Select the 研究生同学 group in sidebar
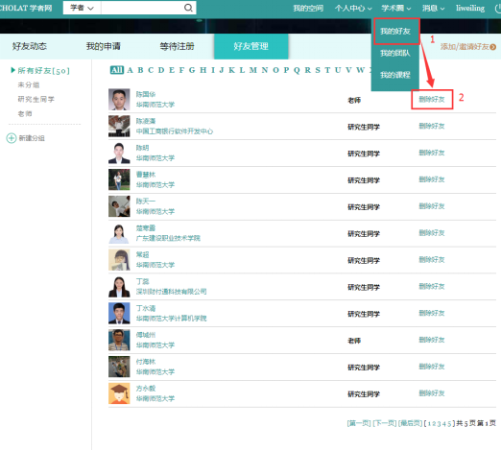 point(36,99)
